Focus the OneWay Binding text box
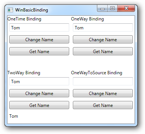145x134 pixels. click(103, 27)
